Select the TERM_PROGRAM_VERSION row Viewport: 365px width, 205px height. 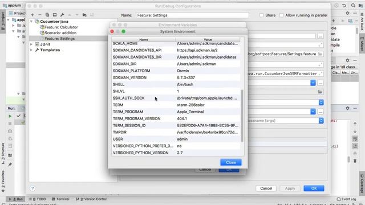[176, 118]
